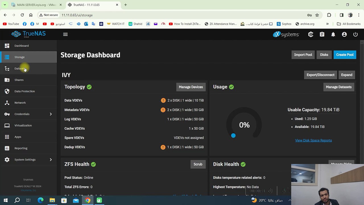Click the Create Pool button
The image size is (364, 205).
click(x=345, y=55)
